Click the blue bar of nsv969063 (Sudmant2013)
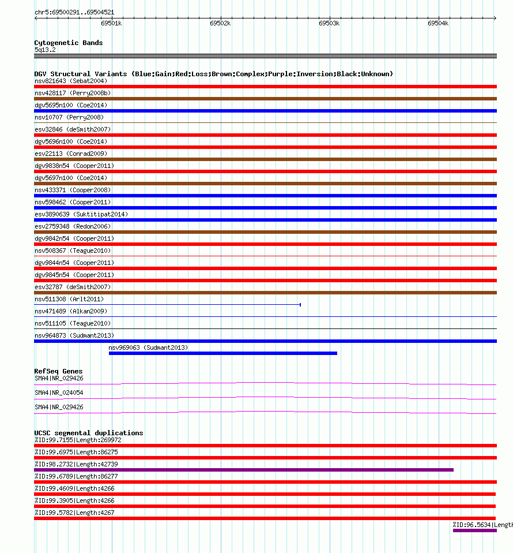This screenshot has height=553, width=513. pyautogui.click(x=223, y=353)
